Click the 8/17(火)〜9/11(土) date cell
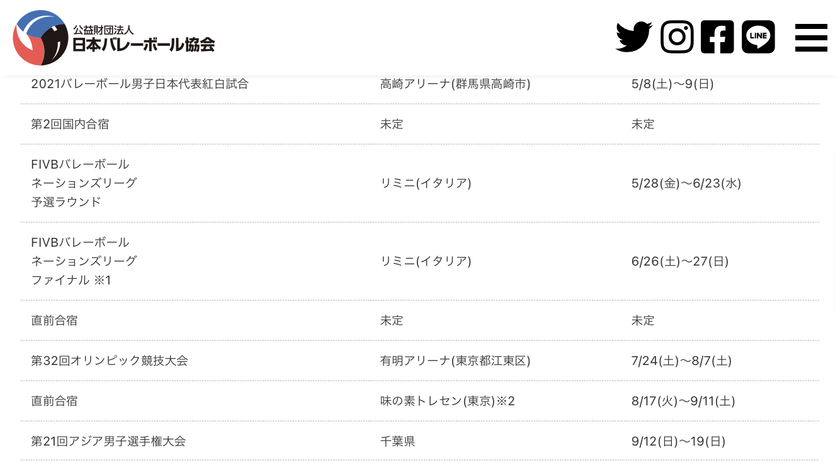The image size is (840, 472). coord(683,401)
